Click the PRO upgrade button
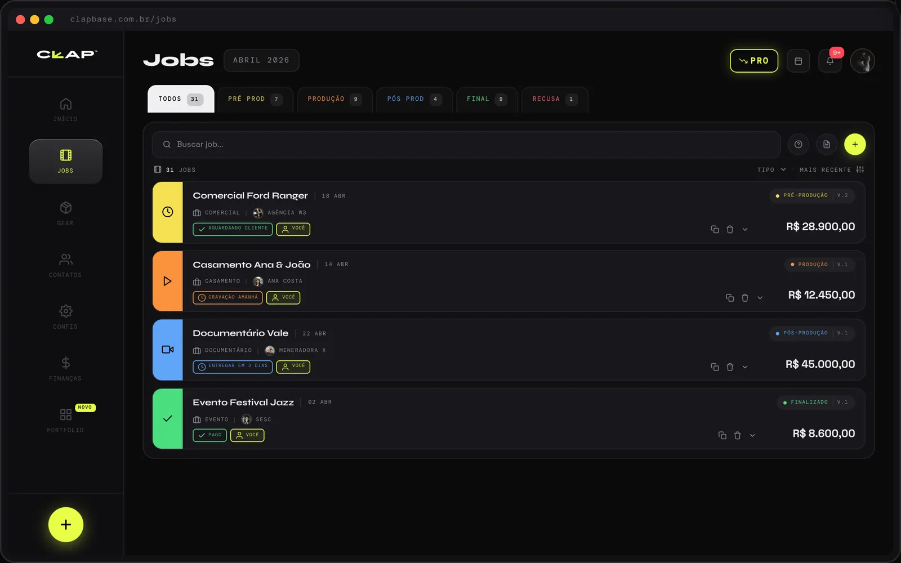901x563 pixels. tap(753, 61)
